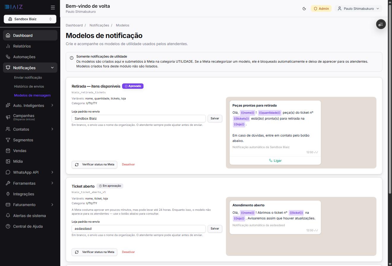Verify Meta status for Ticket aberto
392x266 pixels.
tap(94, 252)
